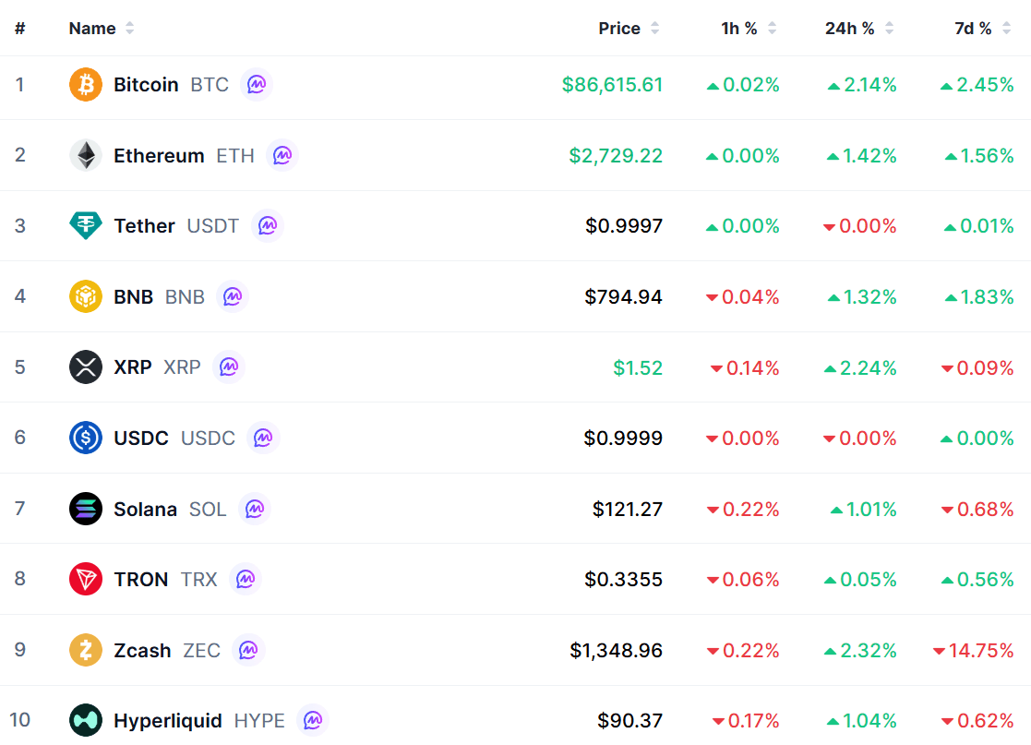Click the Zcash price $1,348.96

click(x=616, y=650)
